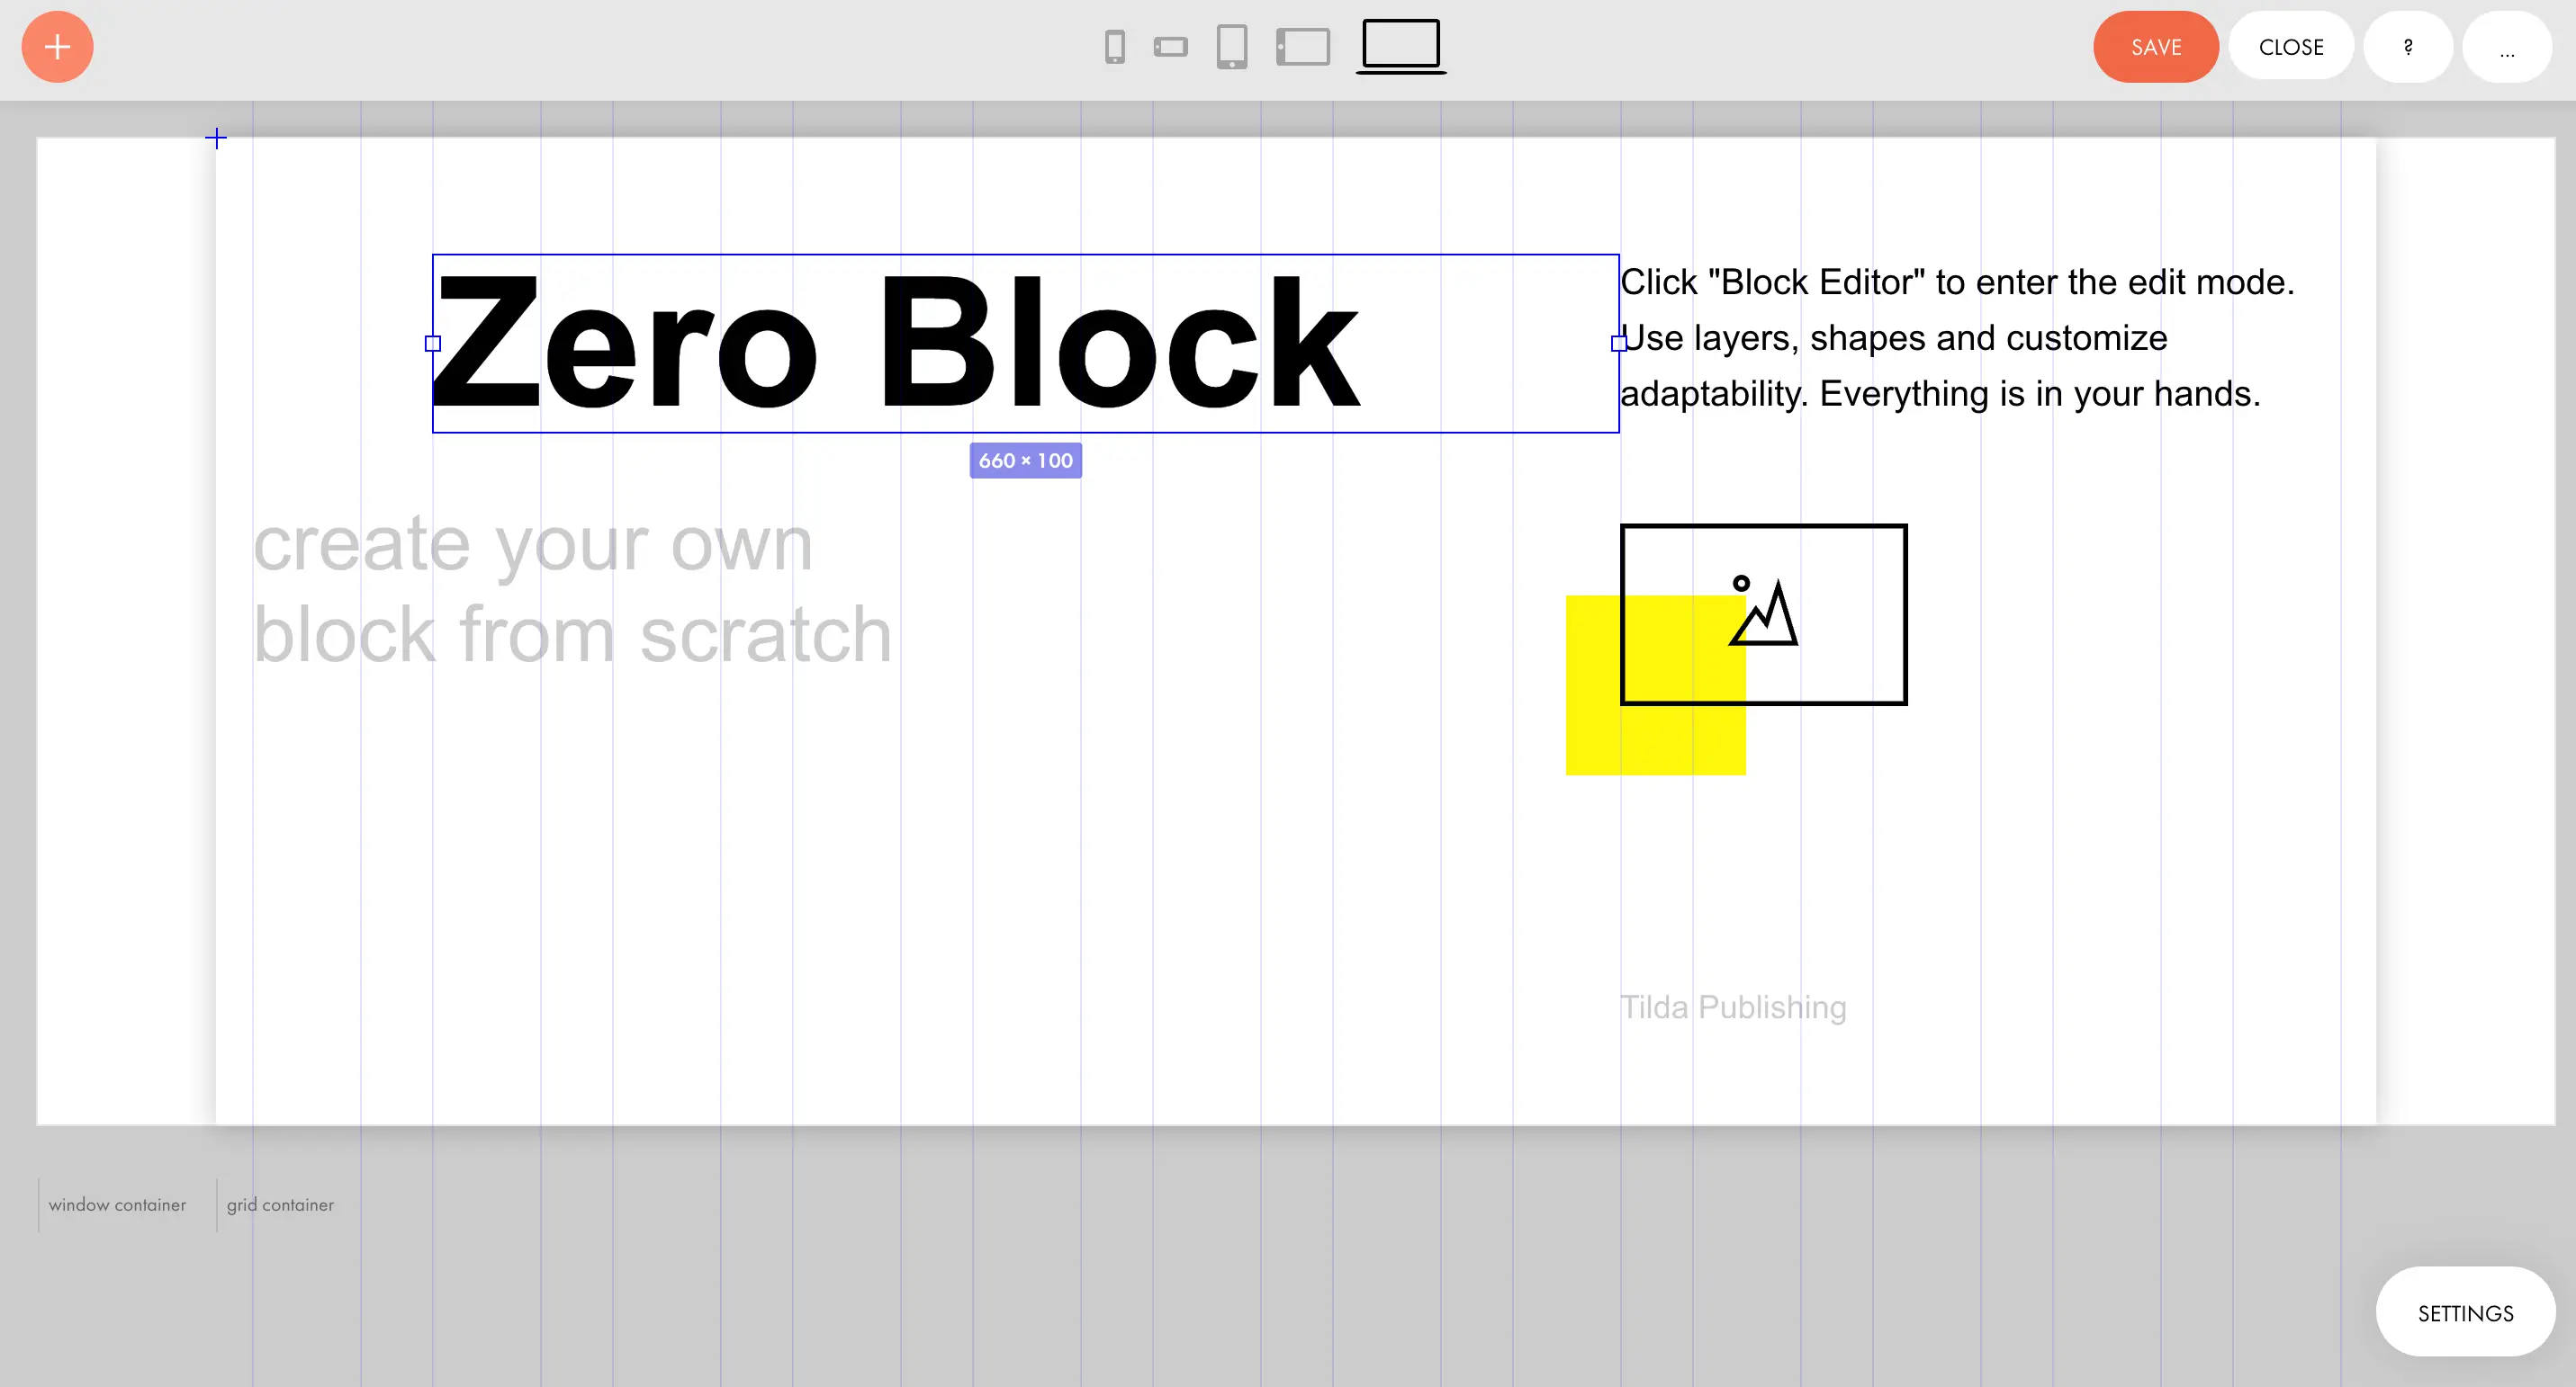Expand the 660x100 size indicator
This screenshot has width=2576, height=1387.
pos(1025,460)
